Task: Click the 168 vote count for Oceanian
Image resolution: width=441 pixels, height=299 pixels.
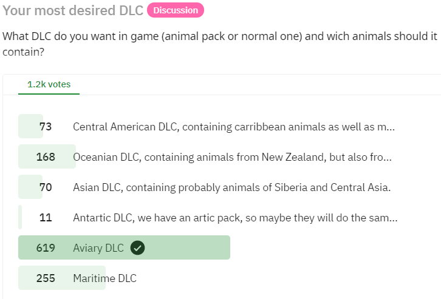Action: [x=46, y=157]
